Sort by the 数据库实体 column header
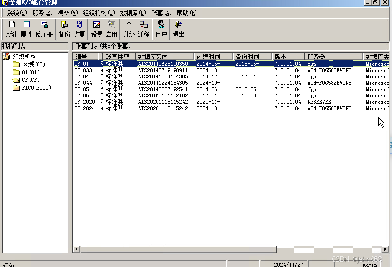392x267 pixels. click(164, 57)
